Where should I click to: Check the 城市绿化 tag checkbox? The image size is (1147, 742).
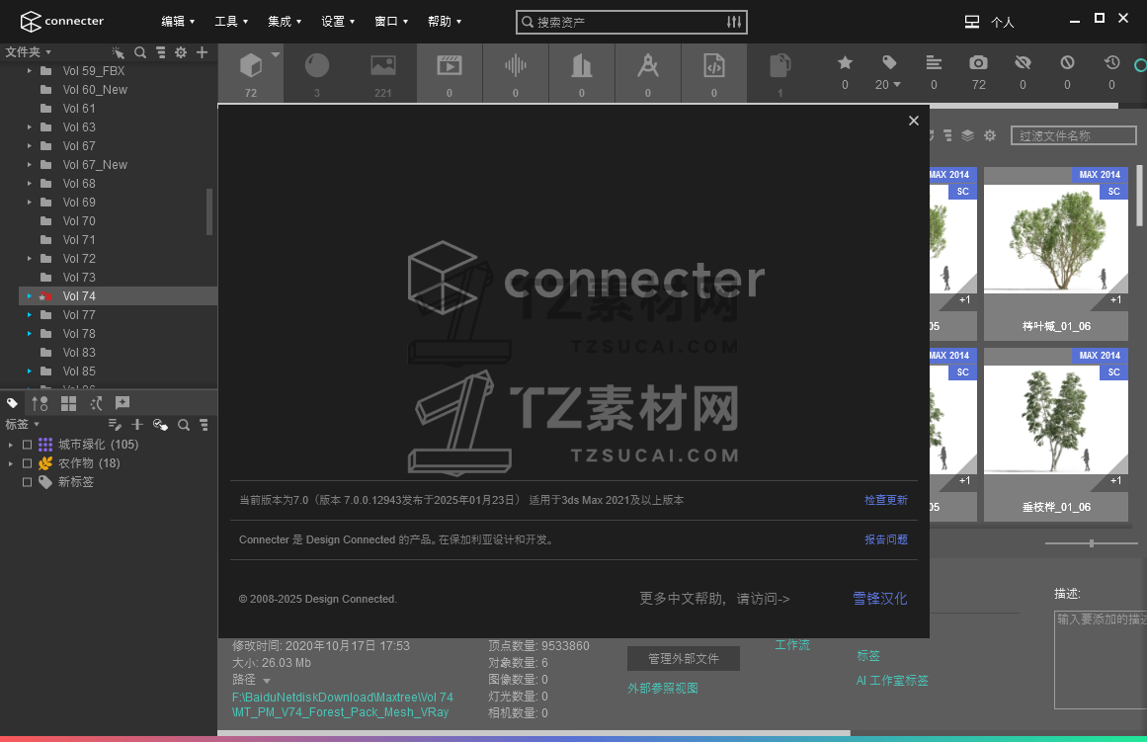27,445
